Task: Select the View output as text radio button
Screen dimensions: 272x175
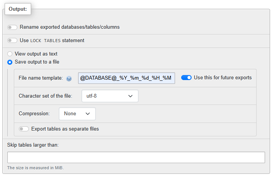Action: point(10,54)
